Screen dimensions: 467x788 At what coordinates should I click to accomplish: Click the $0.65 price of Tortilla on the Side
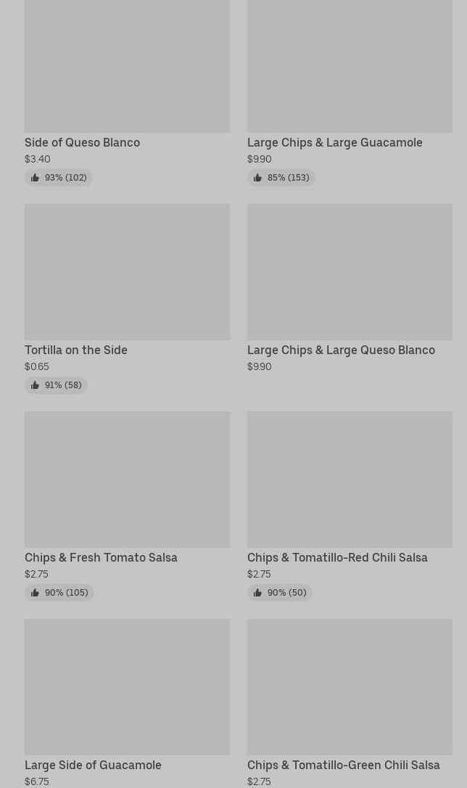coord(37,367)
